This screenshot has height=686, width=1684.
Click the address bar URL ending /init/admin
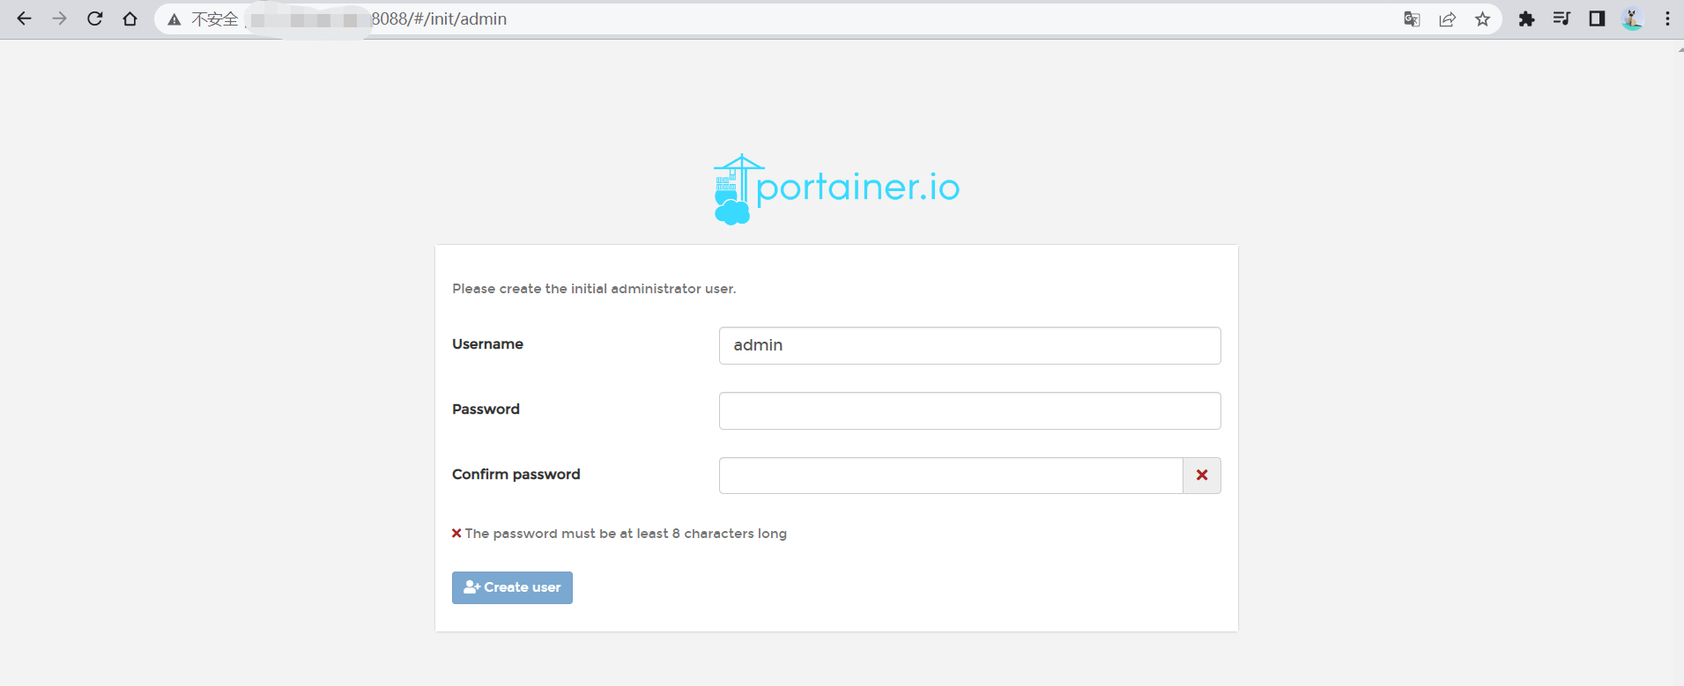click(x=439, y=19)
